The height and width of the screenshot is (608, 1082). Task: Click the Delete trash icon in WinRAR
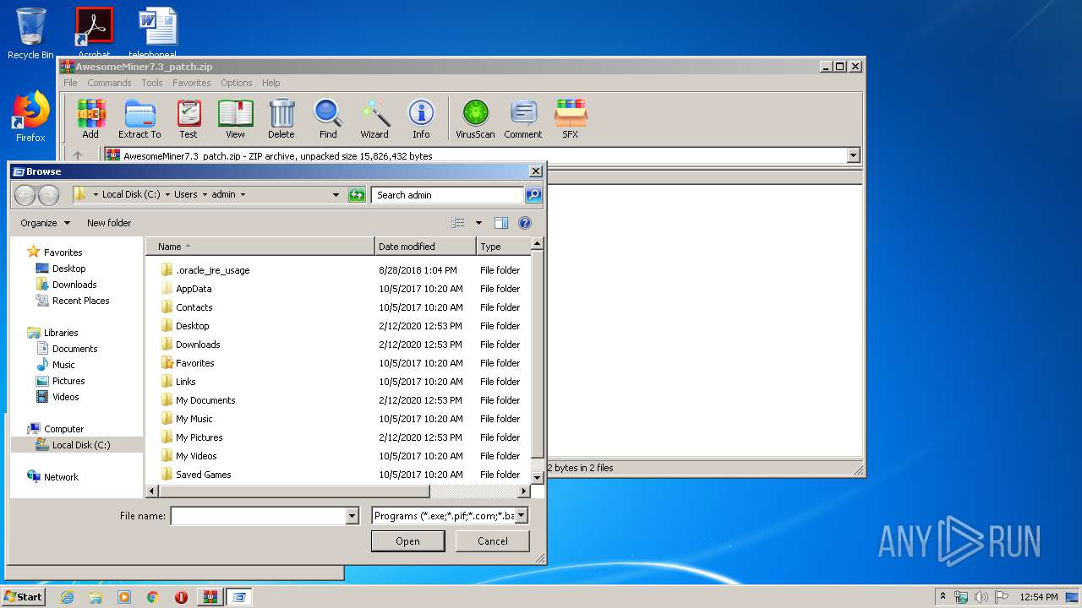tap(281, 118)
